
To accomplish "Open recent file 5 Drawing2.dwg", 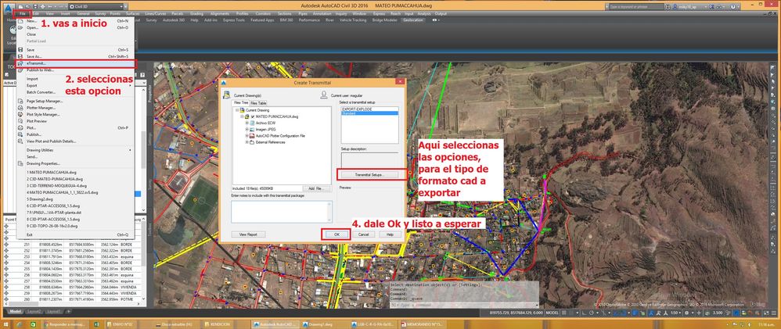I will point(75,198).
